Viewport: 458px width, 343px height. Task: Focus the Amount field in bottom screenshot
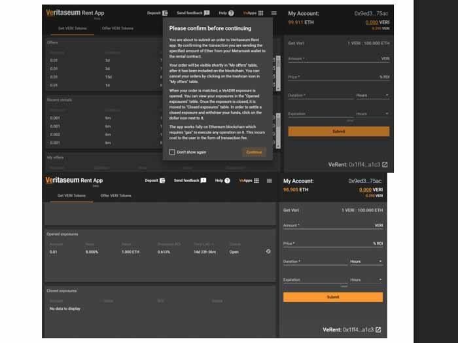(x=332, y=225)
